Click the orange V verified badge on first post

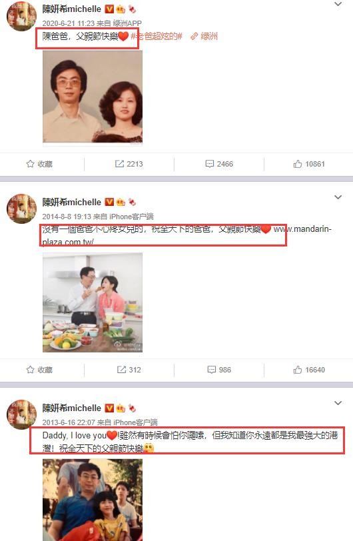point(109,9)
